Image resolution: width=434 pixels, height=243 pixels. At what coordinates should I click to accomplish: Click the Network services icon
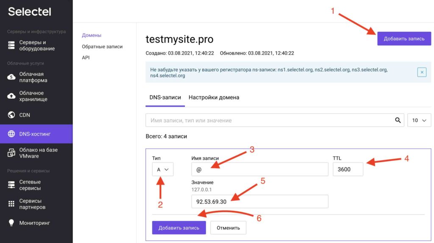(11, 185)
